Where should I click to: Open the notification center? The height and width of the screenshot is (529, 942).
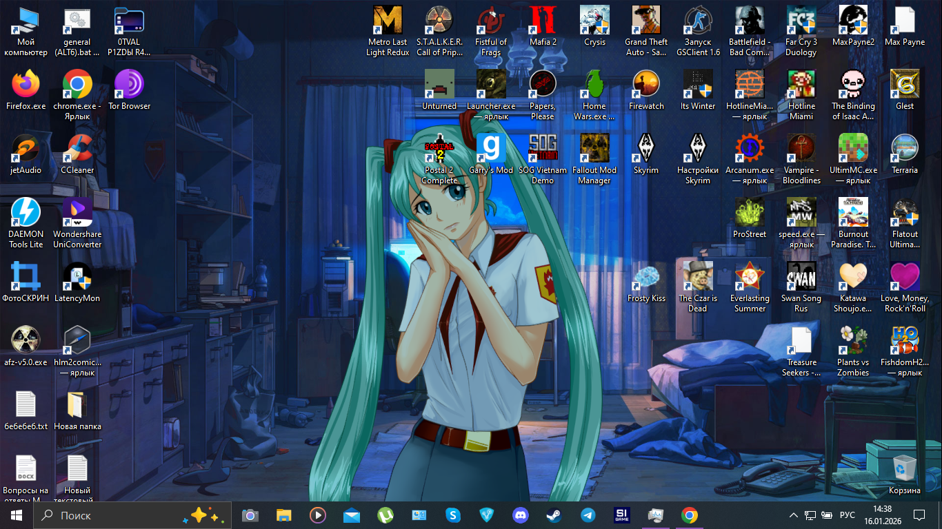click(x=919, y=515)
